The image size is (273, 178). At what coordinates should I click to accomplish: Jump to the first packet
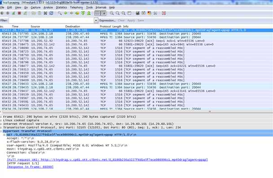click(x=83, y=13)
